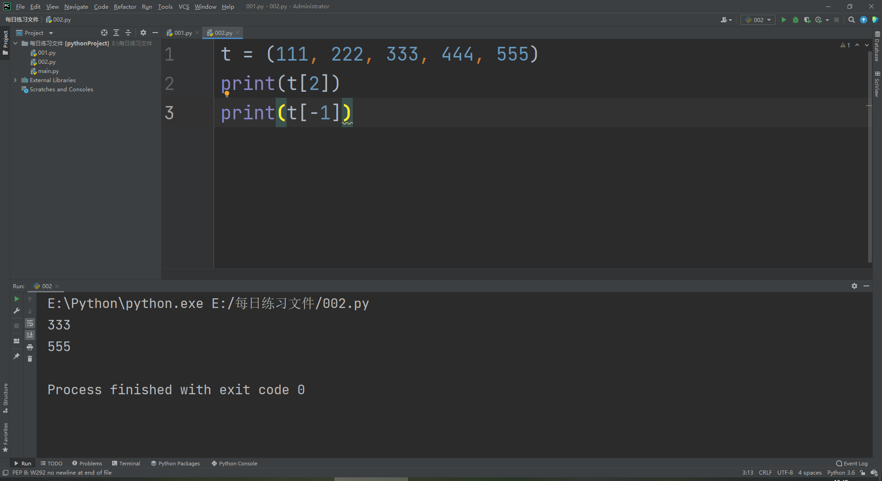Print the console output icon
This screenshot has width=882, height=481.
(x=30, y=347)
